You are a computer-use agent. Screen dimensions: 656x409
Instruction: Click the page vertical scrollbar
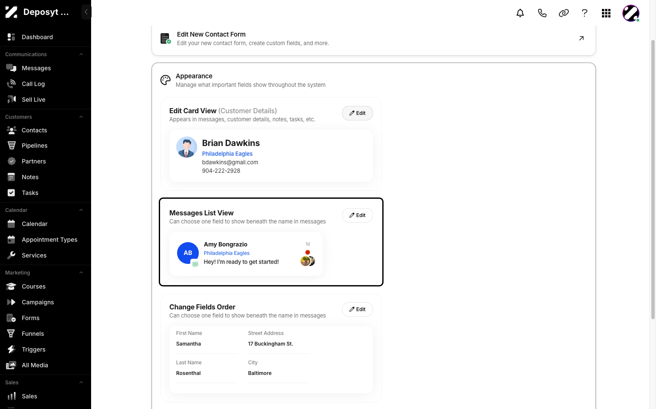coord(653,179)
